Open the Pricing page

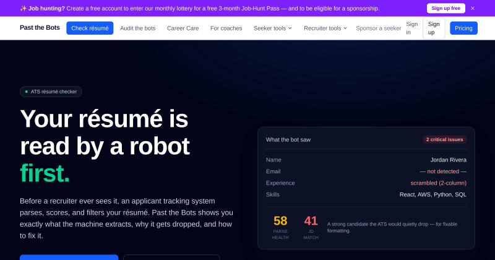[463, 28]
